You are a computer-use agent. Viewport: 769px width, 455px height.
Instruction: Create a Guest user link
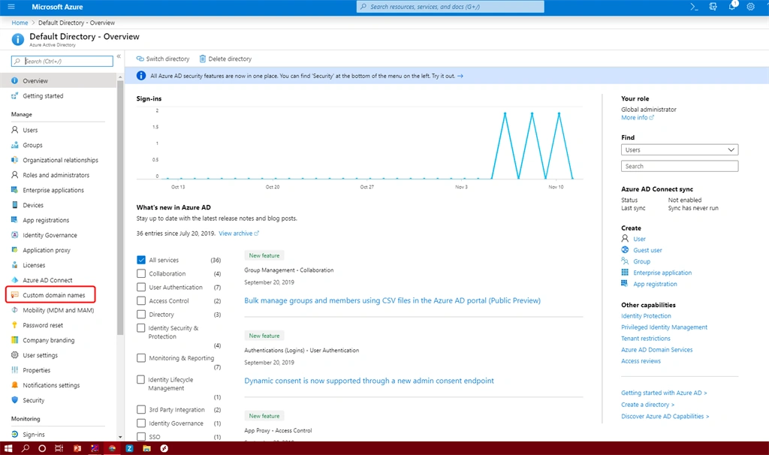coord(647,250)
